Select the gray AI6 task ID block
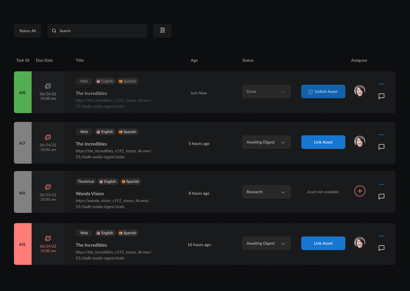 pyautogui.click(x=23, y=192)
